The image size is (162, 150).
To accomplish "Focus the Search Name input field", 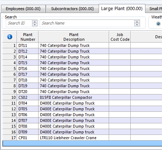I will click(x=87, y=23).
